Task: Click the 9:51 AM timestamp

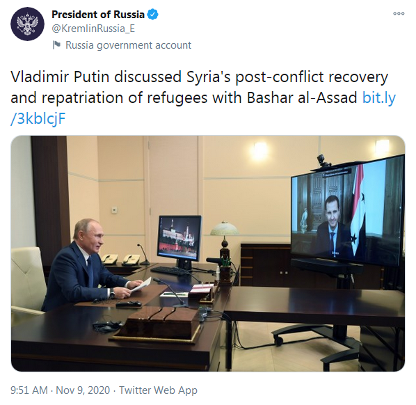Action: click(29, 390)
